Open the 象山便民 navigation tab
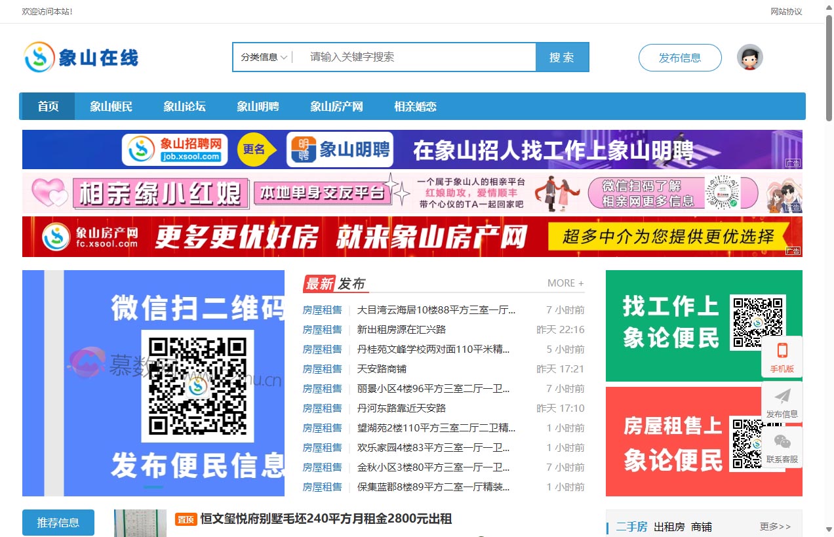This screenshot has width=834, height=537. pos(111,106)
